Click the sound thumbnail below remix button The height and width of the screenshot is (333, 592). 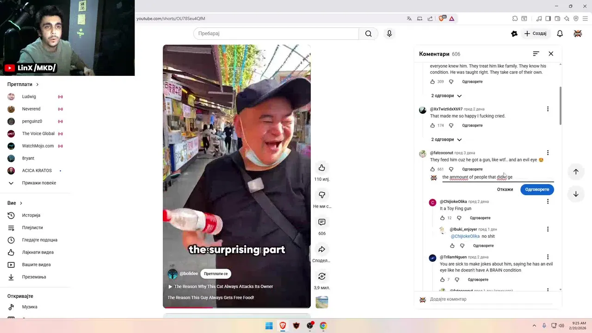322,302
